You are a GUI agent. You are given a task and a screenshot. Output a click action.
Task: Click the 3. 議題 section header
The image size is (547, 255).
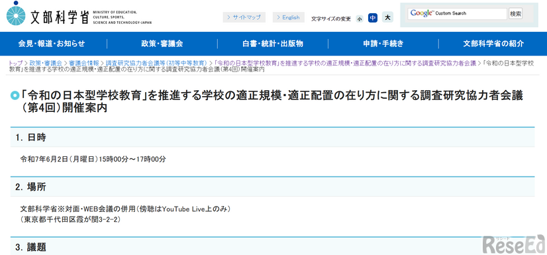point(272,246)
